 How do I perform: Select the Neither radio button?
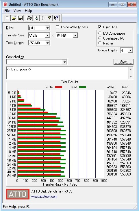coord(100,43)
